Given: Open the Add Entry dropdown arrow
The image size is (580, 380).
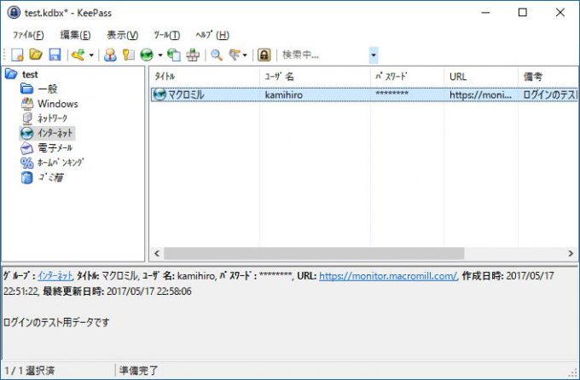Looking at the screenshot, I should (91, 55).
